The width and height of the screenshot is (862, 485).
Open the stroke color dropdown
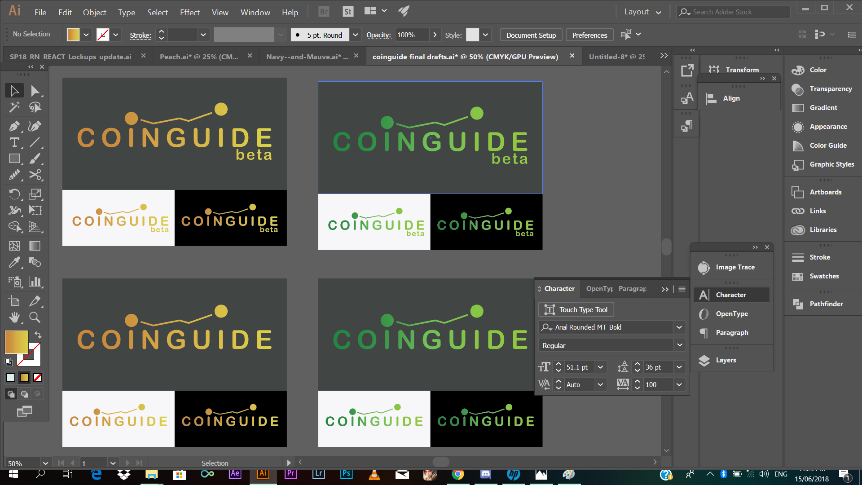(116, 35)
